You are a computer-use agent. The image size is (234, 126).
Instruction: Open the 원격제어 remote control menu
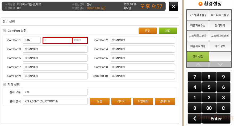(220, 25)
